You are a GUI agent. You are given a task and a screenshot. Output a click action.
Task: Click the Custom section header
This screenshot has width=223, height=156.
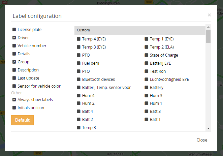[140, 30]
